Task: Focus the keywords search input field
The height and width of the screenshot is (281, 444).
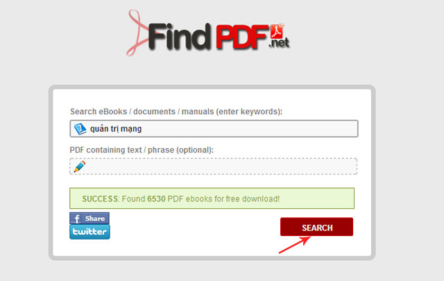Action: tap(214, 129)
